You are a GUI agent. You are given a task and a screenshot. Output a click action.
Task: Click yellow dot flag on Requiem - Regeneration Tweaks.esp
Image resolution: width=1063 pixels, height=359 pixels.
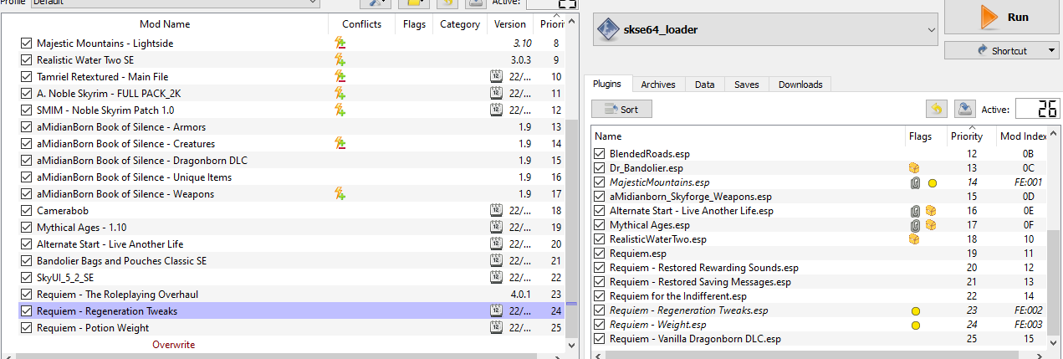point(916,310)
